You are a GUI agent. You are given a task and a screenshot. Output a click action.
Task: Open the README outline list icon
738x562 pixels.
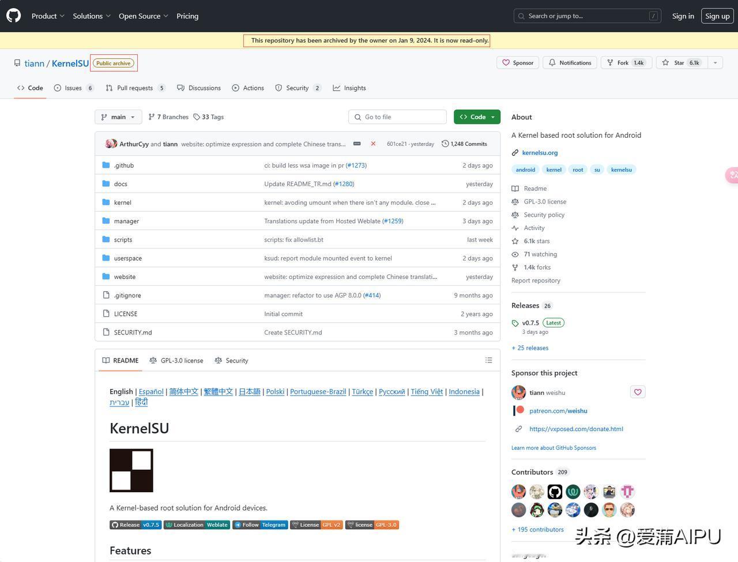489,360
